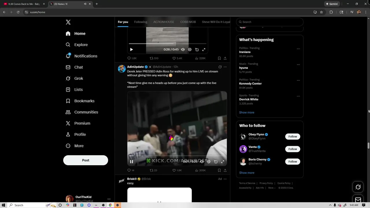Open settings gear of top video
Image resolution: width=370 pixels, height=208 pixels.
[x=190, y=49]
